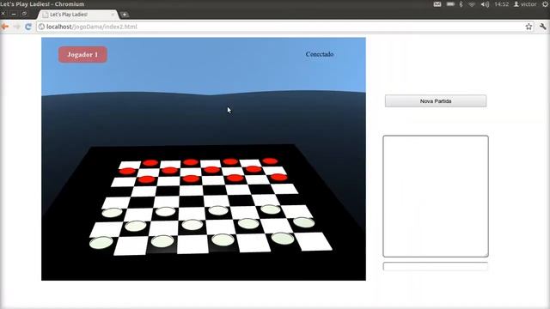Screen dimensions: 550x309
Task: Select the leftmost white piece in third row
Action: [113, 212]
